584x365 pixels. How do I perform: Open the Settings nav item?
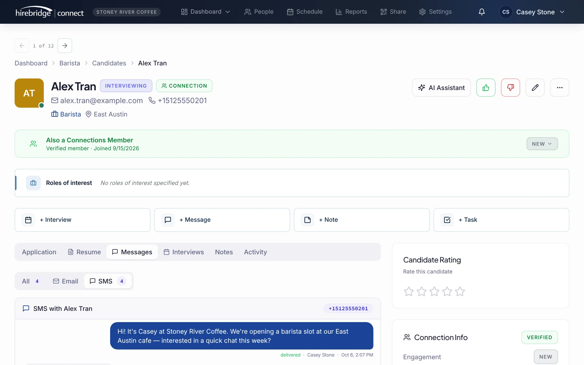pos(435,12)
